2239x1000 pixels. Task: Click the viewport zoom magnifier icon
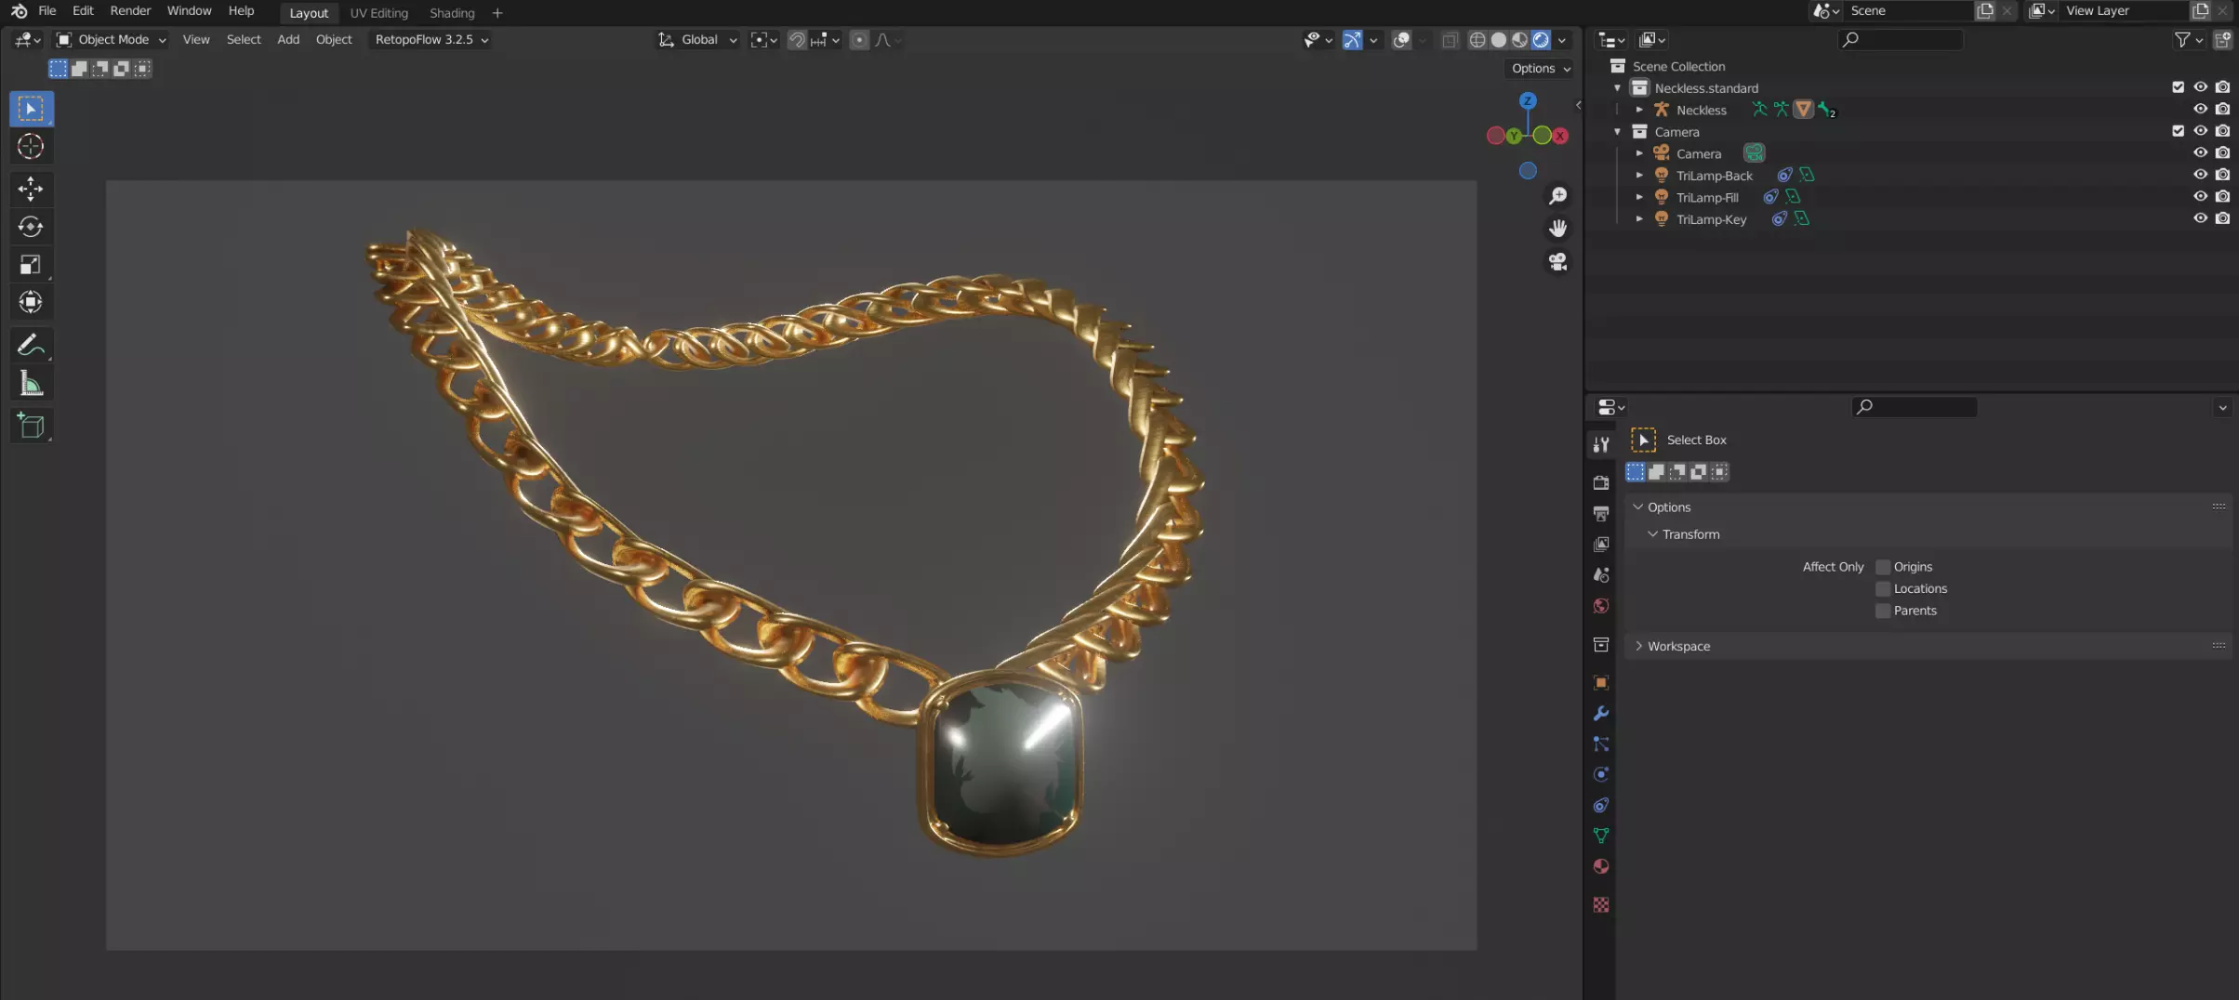(1557, 196)
